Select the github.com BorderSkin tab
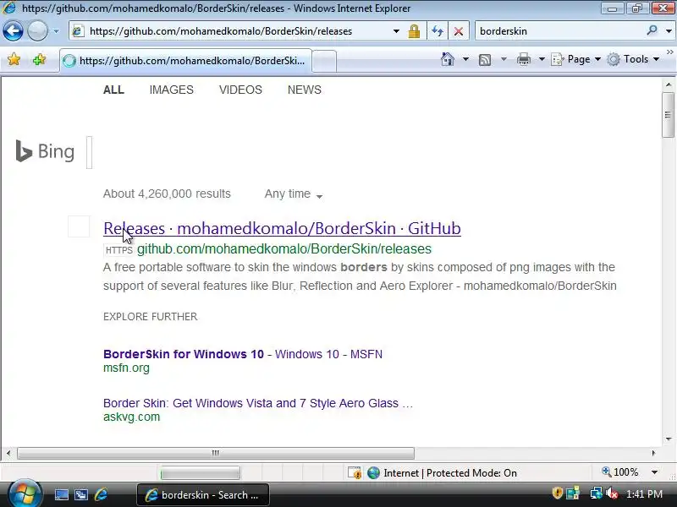 185,61
